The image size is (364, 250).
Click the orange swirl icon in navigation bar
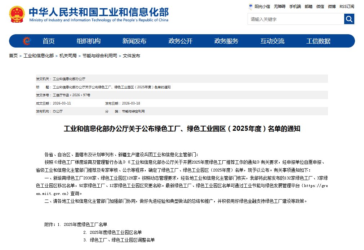(27, 41)
